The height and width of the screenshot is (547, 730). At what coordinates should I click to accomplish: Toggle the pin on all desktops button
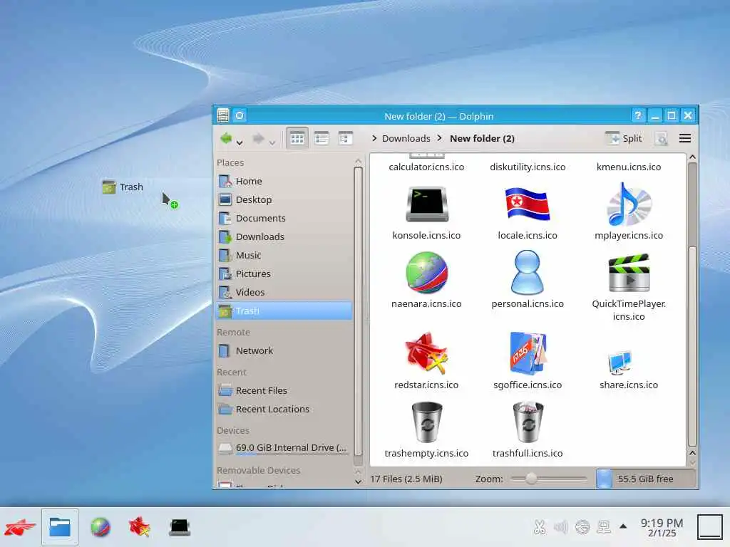click(240, 115)
